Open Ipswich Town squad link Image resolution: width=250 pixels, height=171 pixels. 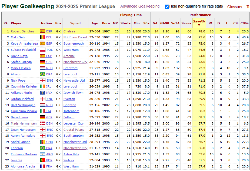coord(73,93)
